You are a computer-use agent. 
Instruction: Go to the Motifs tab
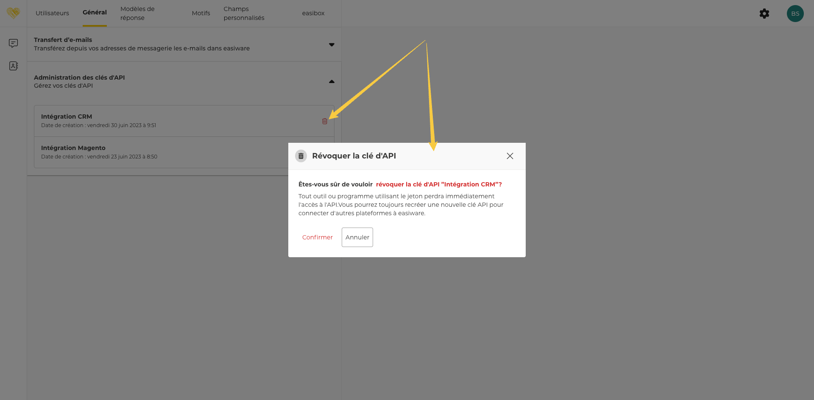[201, 13]
